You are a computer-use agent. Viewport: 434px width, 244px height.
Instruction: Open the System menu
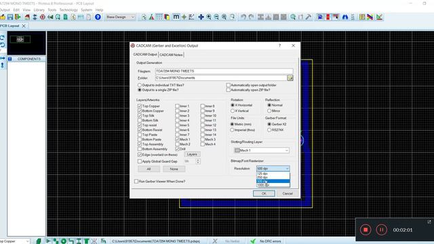[x=86, y=10]
